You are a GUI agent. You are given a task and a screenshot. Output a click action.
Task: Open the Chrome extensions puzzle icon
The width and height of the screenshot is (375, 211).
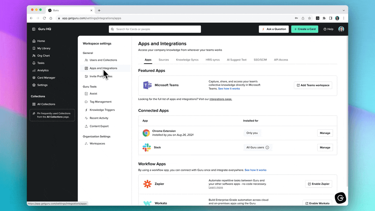click(x=324, y=18)
